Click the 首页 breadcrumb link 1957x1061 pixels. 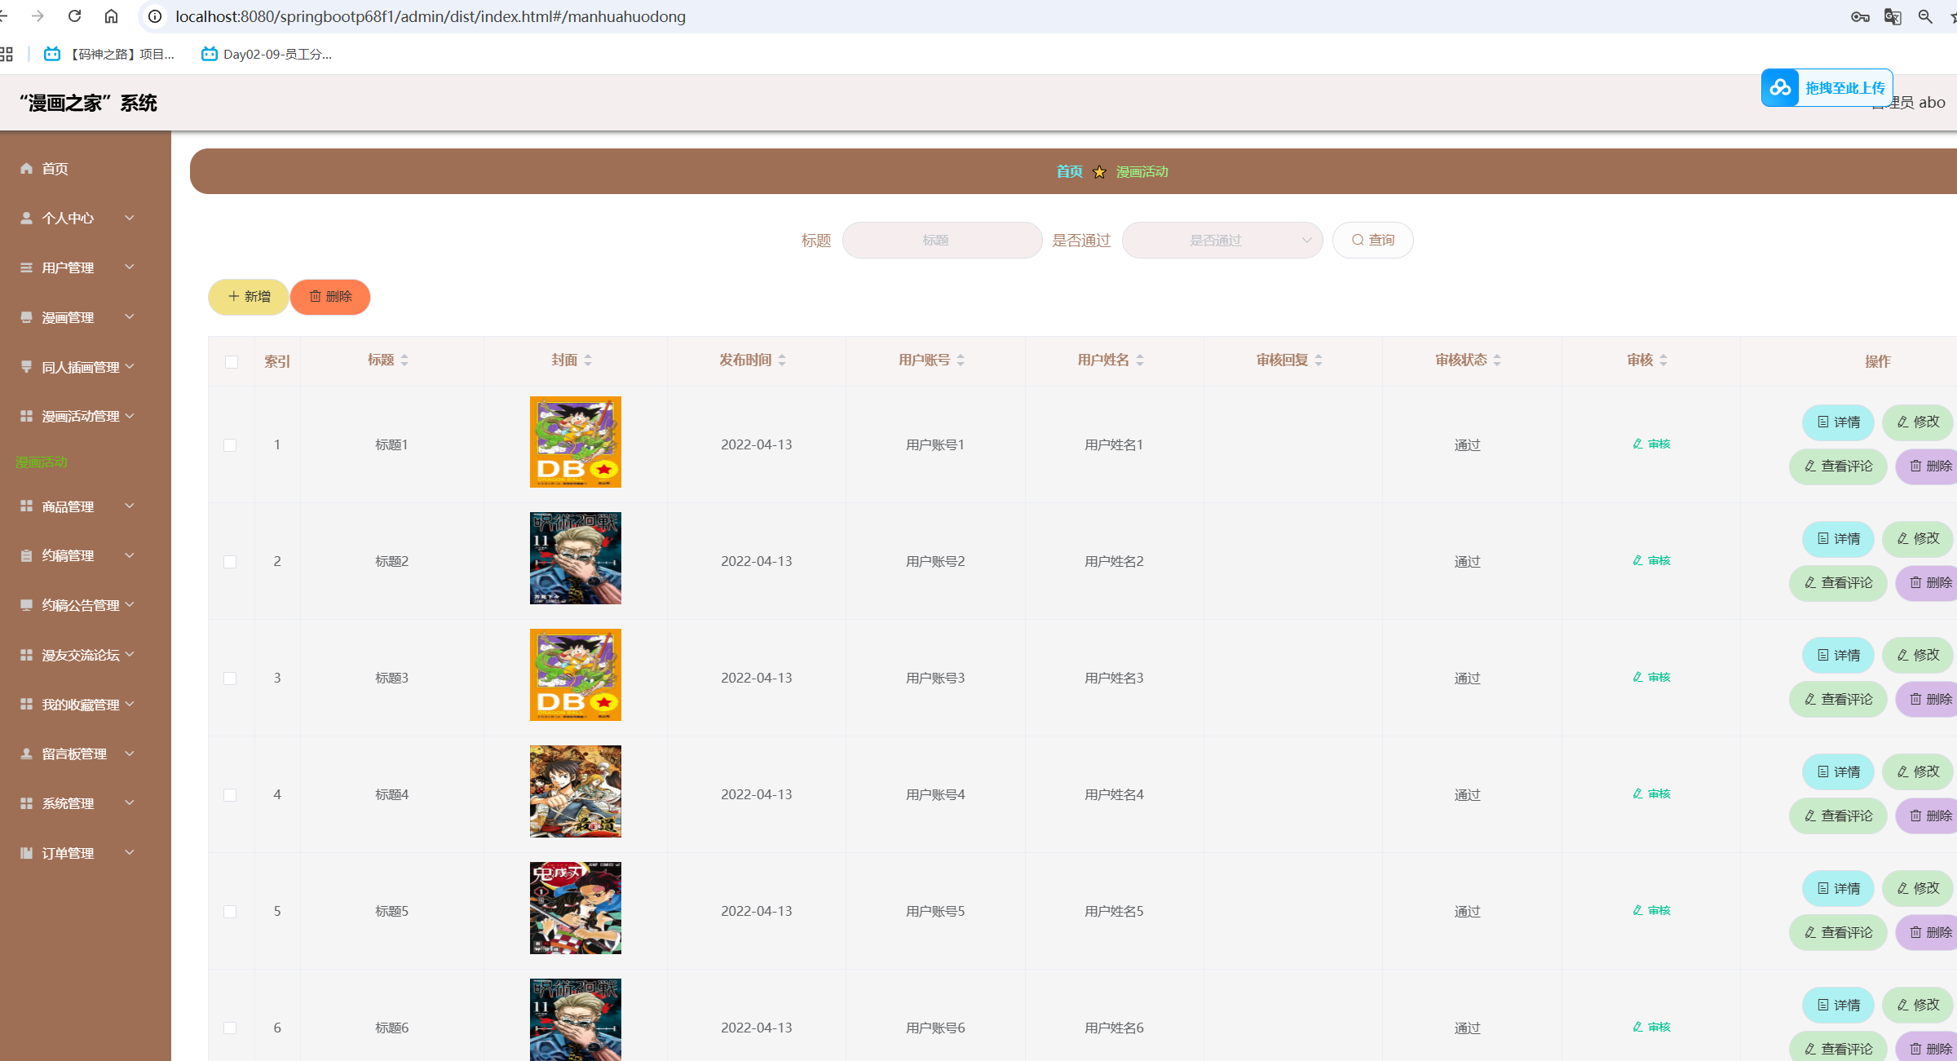[1069, 172]
